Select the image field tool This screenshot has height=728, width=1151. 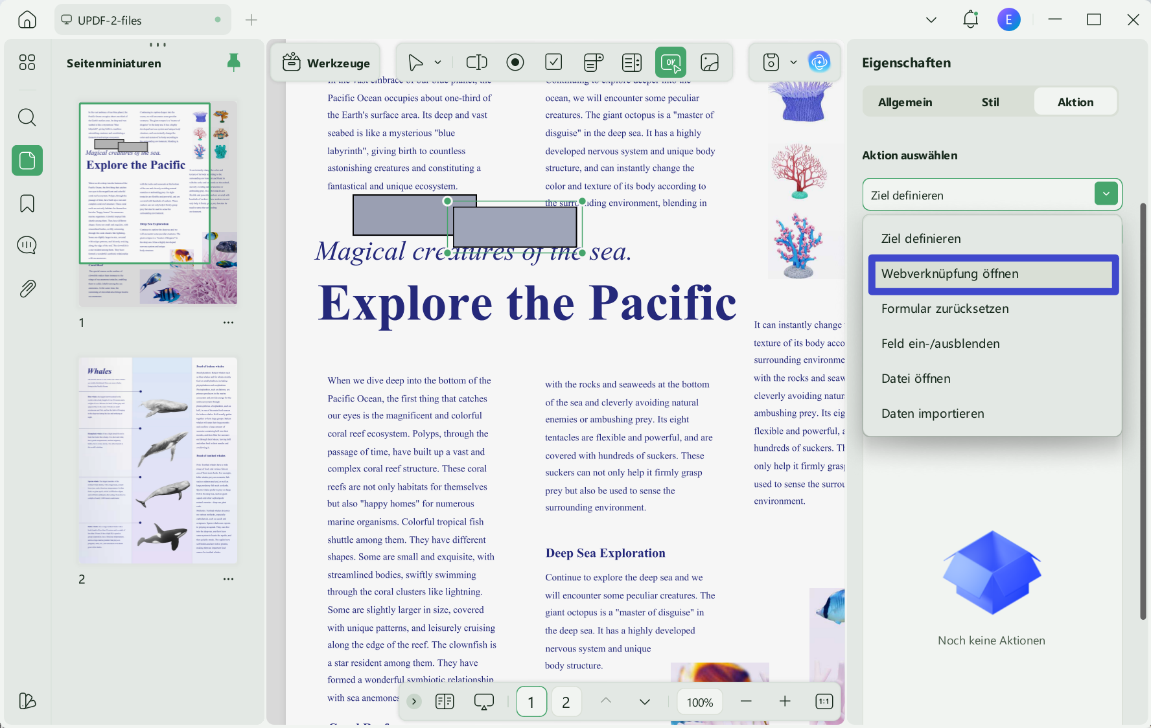[x=710, y=62]
